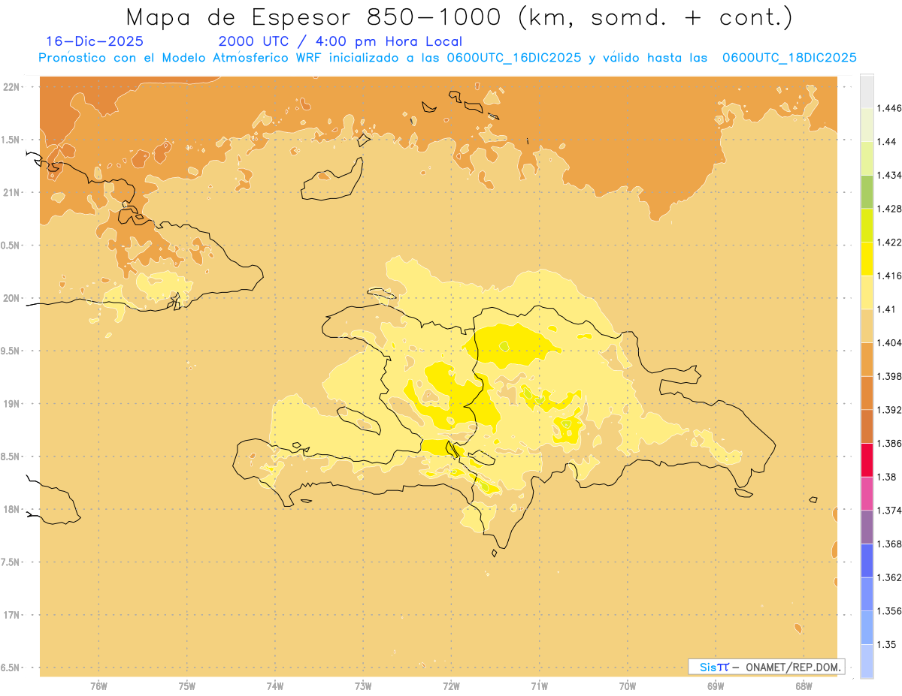Click the pink legend swatch between 1.374 and 1.38

tap(867, 493)
